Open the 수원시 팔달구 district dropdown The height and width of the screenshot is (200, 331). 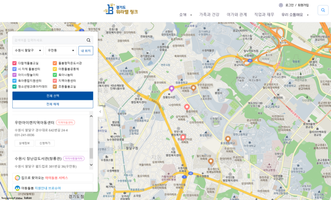pos(28,50)
